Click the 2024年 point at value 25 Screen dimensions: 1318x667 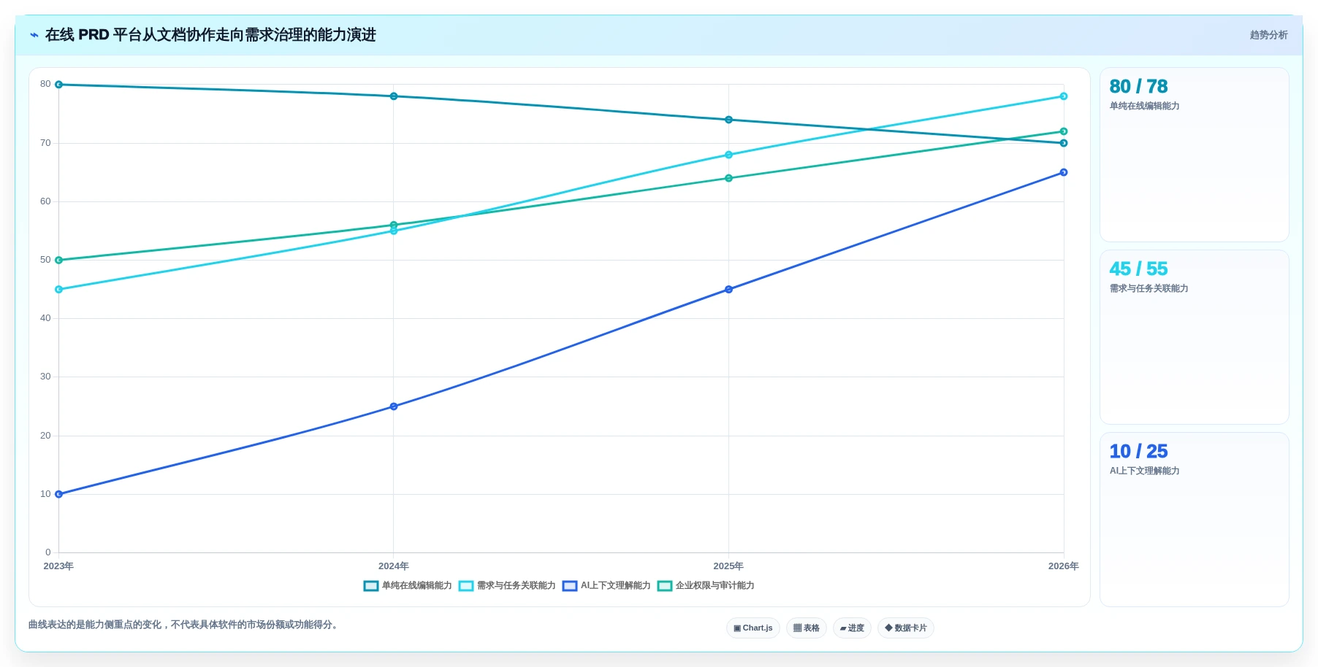coord(394,406)
